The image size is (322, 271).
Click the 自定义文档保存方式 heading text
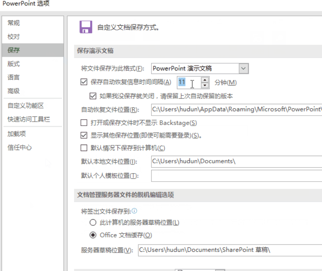tap(128, 27)
